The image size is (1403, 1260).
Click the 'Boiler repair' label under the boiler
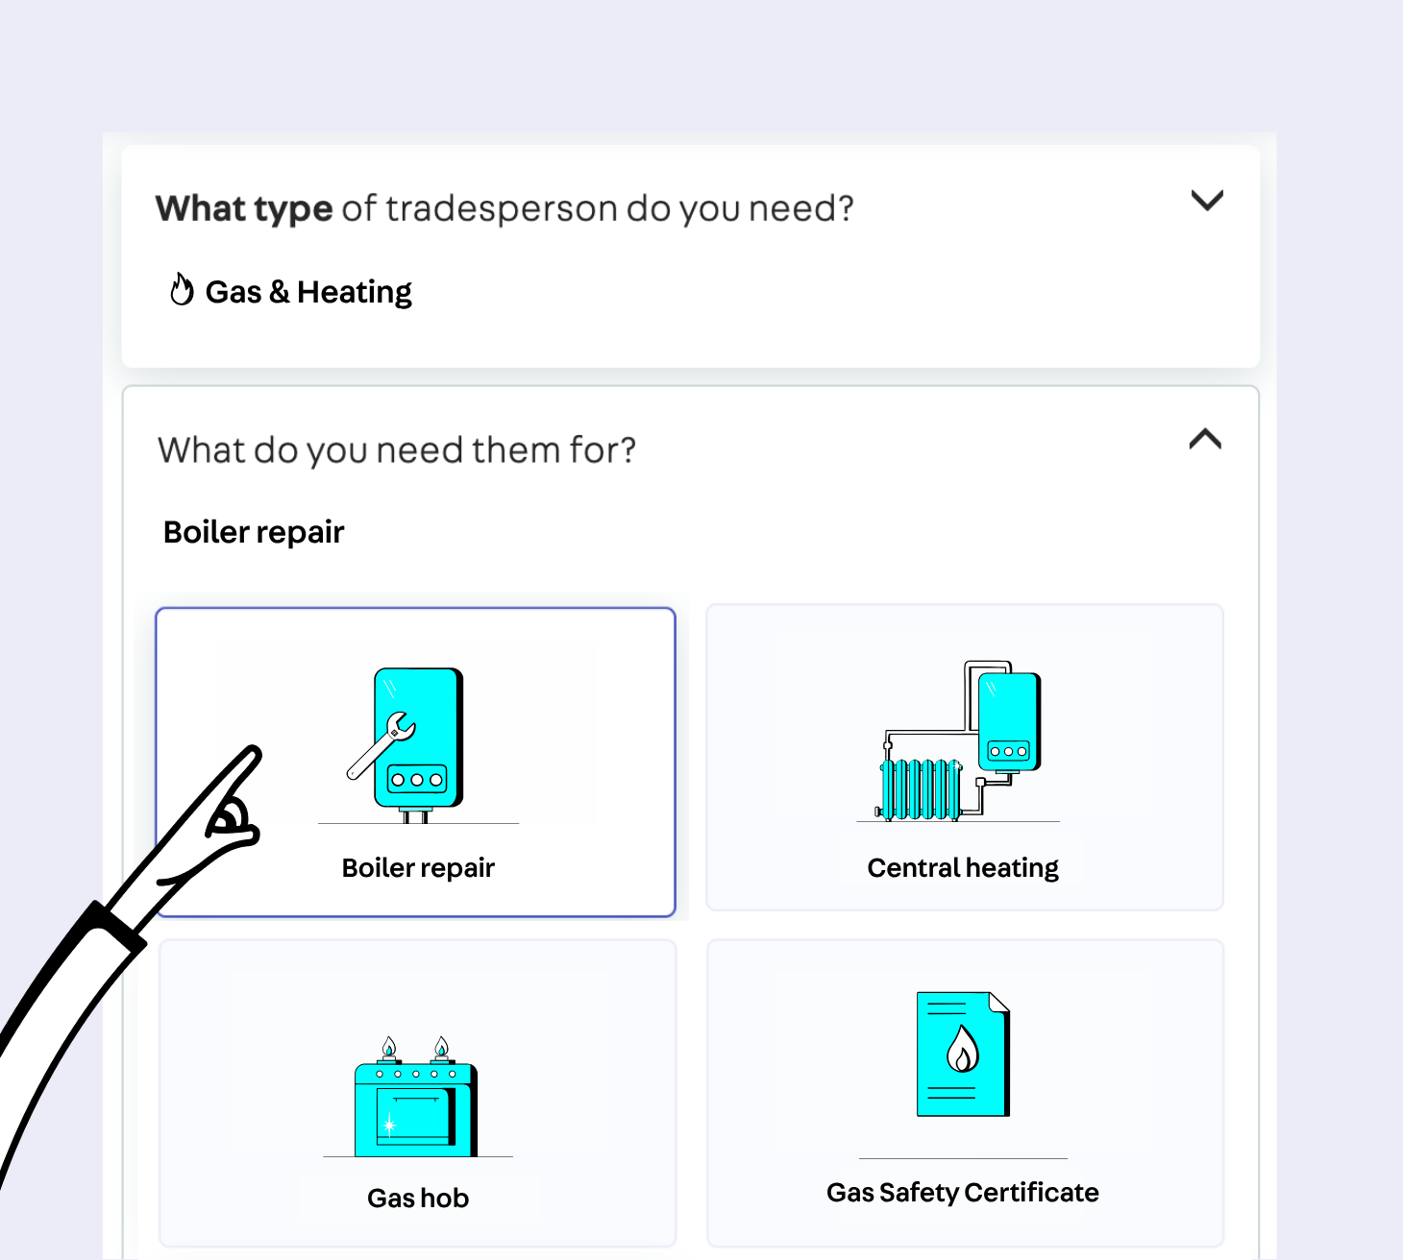(418, 868)
